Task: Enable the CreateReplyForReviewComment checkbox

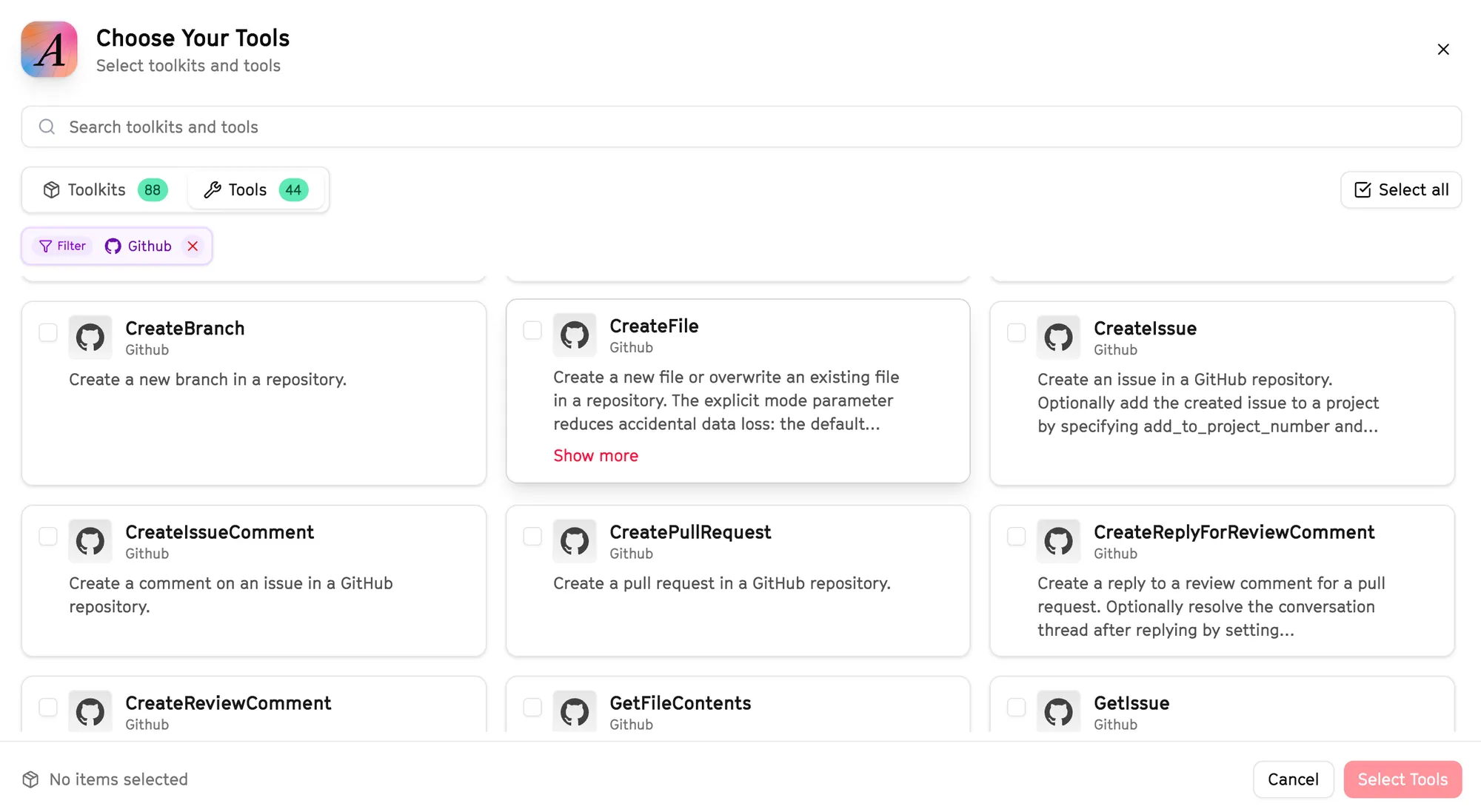Action: coord(1016,536)
